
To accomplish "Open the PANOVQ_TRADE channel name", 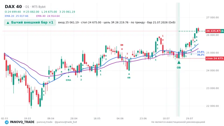I will (x=22, y=122).
